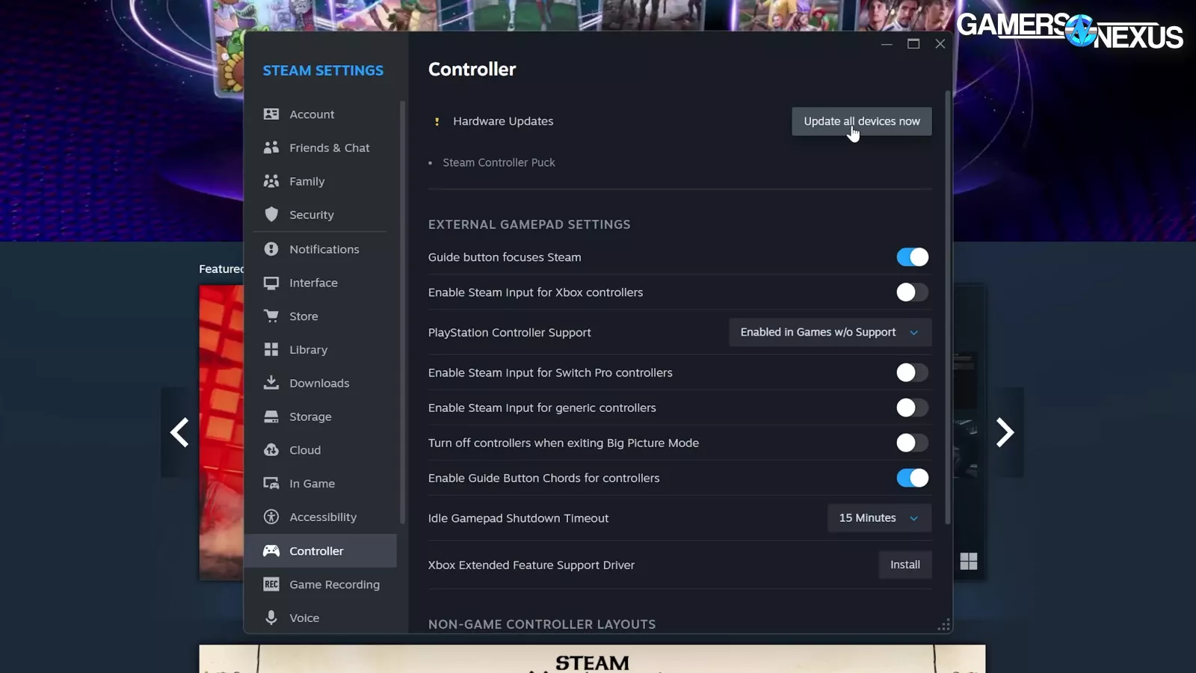This screenshot has width=1196, height=673.
Task: Open Notifications settings section
Action: click(x=321, y=249)
